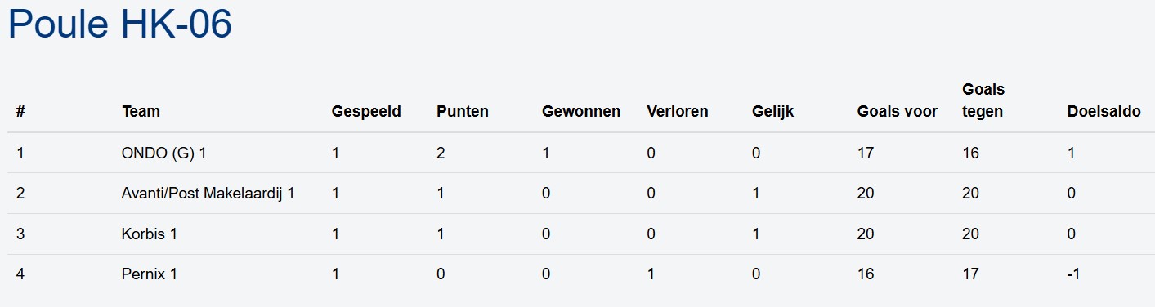
Task: Click the Doelsaldo column header
Action: coord(1104,112)
